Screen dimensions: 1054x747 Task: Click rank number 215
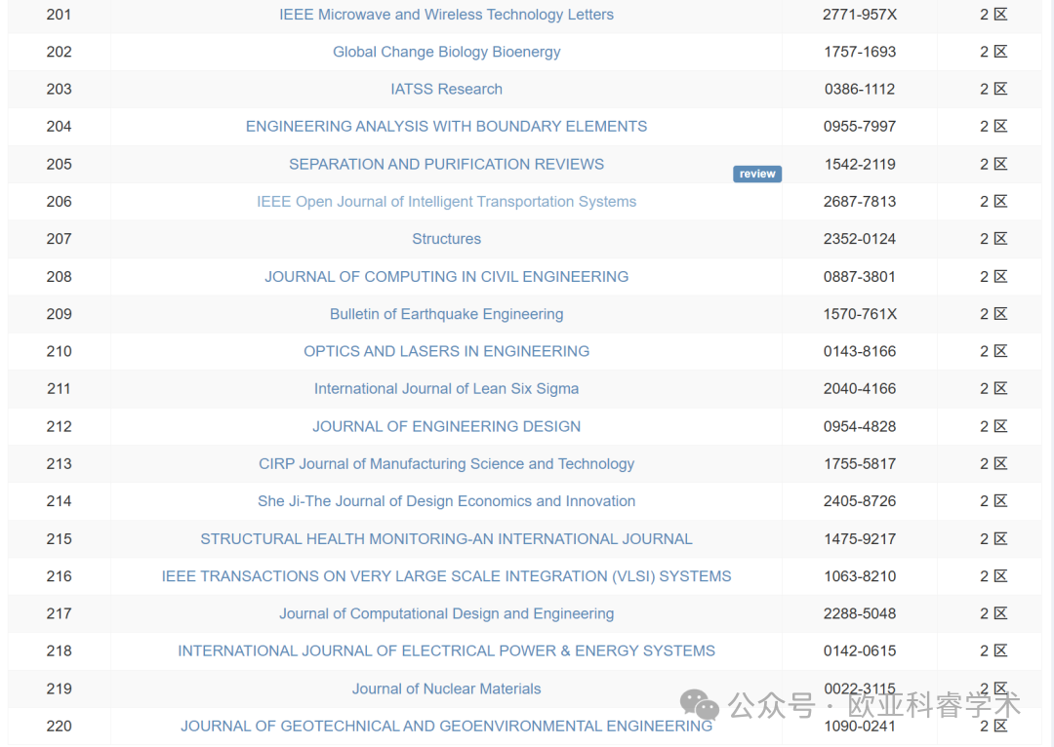60,538
